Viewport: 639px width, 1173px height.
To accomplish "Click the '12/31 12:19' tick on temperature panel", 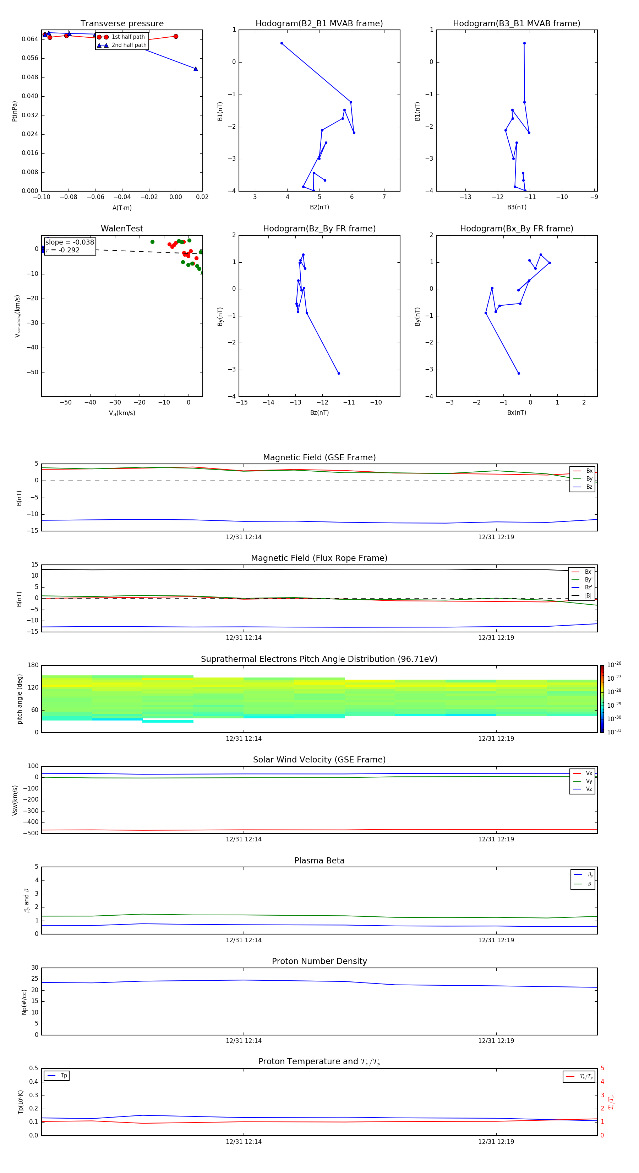I will [496, 1142].
